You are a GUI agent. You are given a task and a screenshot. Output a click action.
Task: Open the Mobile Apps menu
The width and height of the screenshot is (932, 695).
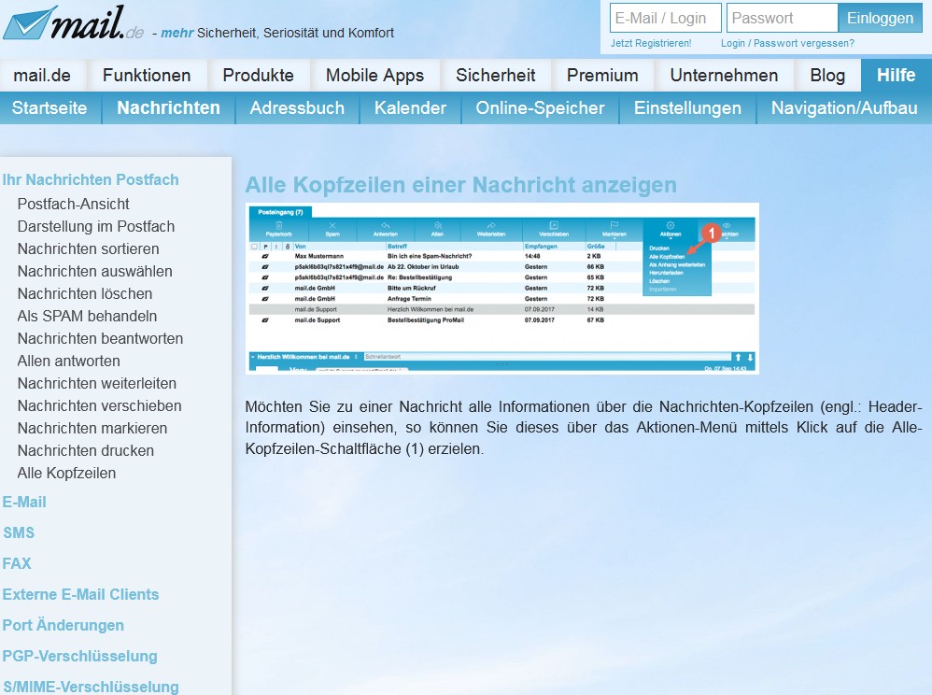375,75
